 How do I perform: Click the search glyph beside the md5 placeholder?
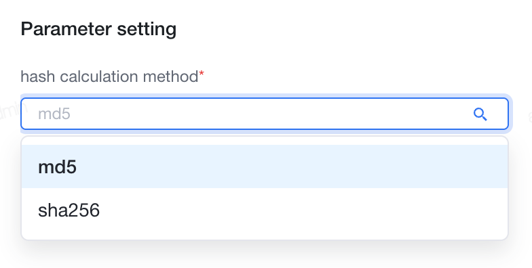[480, 114]
